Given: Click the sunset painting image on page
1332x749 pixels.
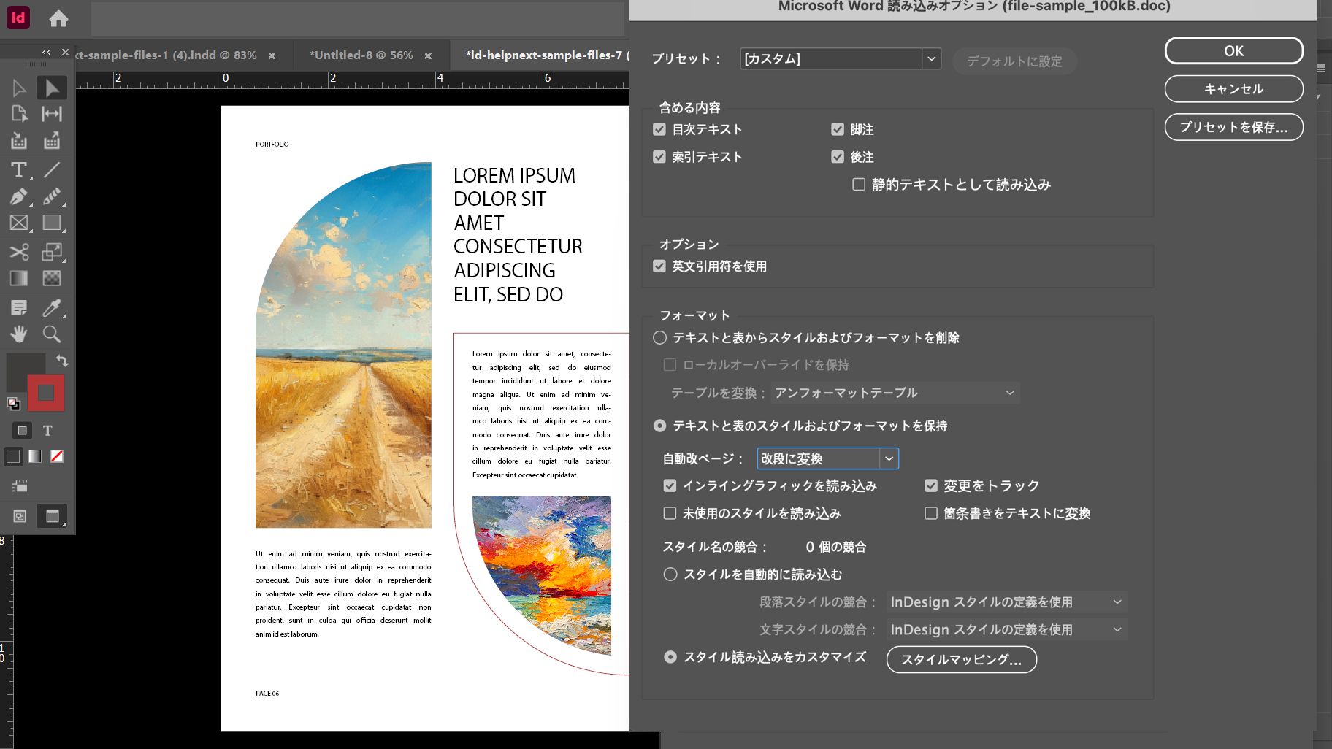Looking at the screenshot, I should tap(541, 575).
